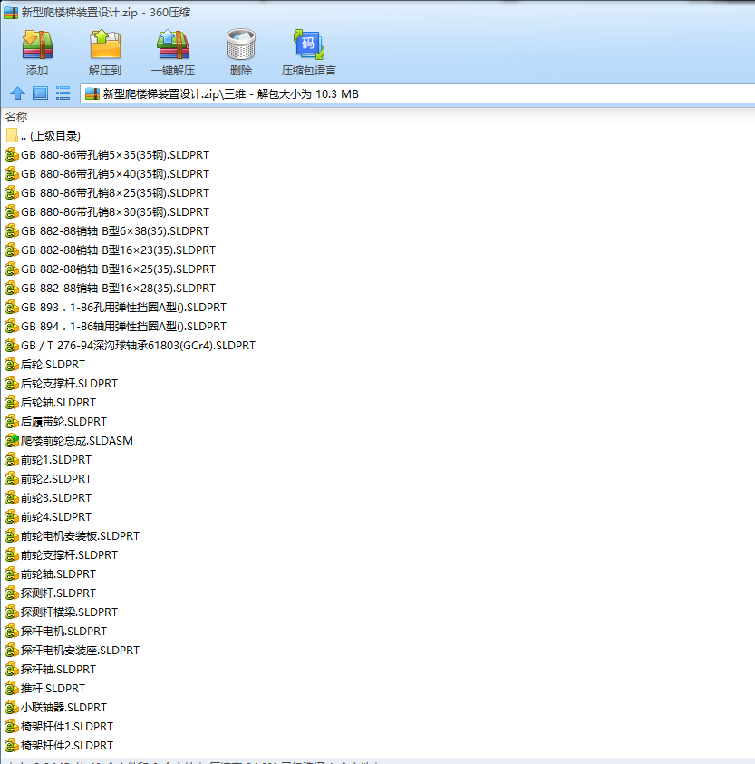This screenshot has width=755, height=764.
Task: Select the 探杆轴.SLDPRT file
Action: coord(50,669)
